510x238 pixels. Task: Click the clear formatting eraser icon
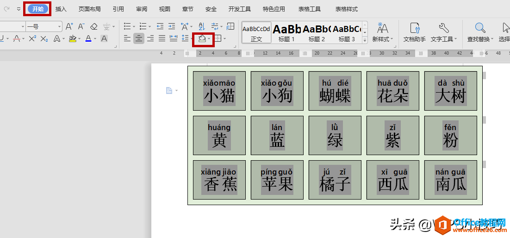click(x=94, y=27)
